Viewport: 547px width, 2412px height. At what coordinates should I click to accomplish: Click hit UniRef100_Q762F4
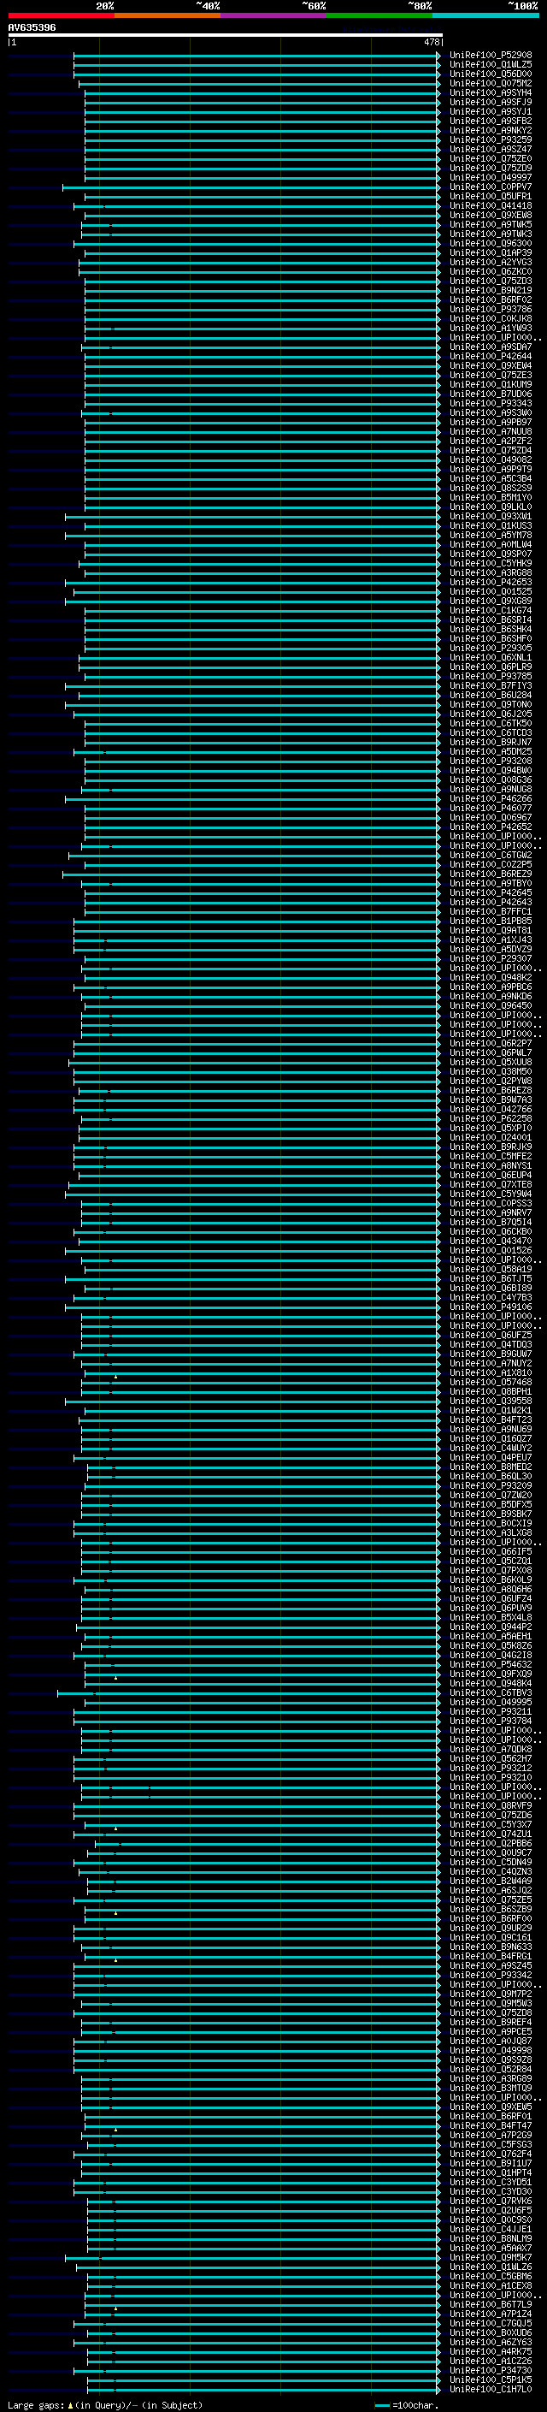coord(491,2154)
